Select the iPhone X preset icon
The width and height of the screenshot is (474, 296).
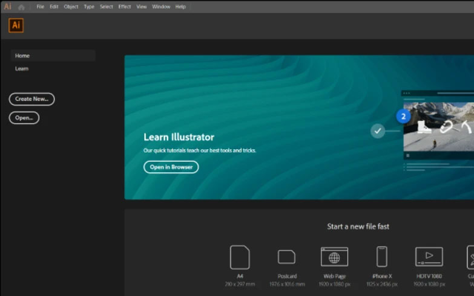click(382, 257)
